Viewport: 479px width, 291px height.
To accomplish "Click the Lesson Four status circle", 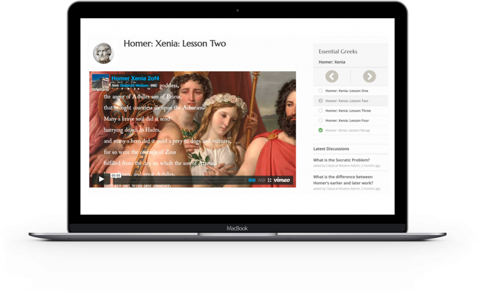I will click(320, 120).
